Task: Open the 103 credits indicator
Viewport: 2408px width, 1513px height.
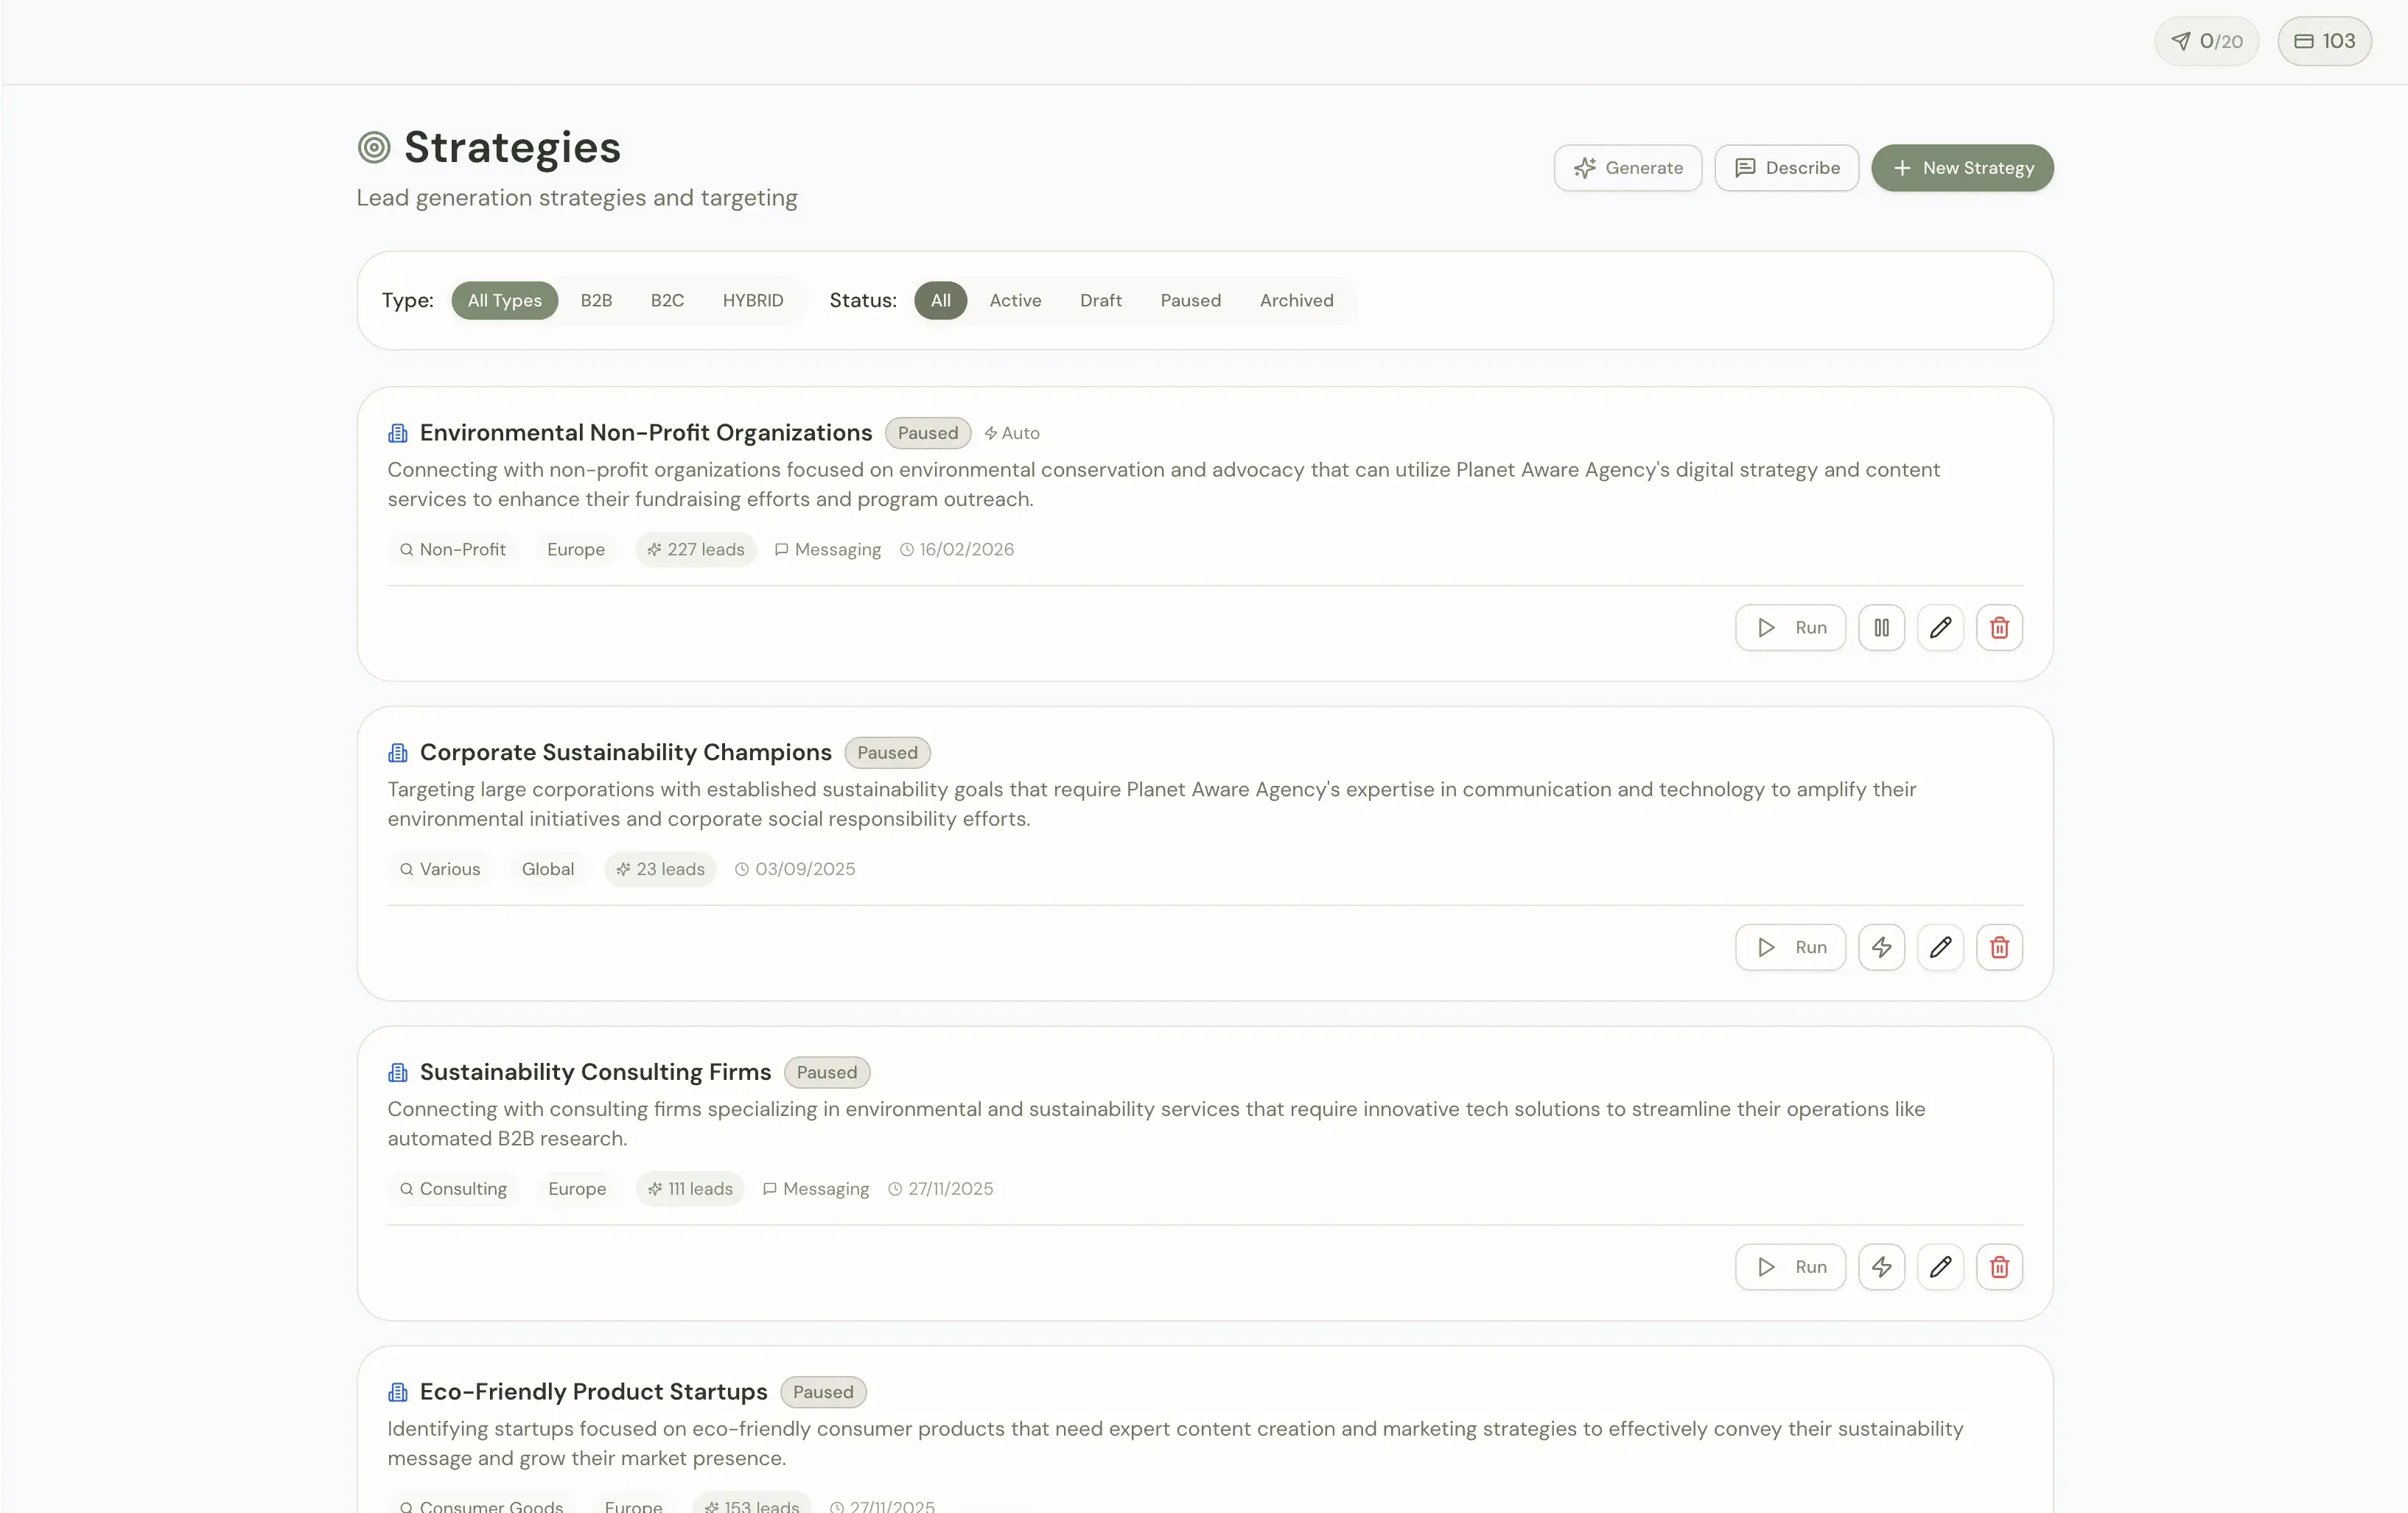Action: click(2324, 41)
